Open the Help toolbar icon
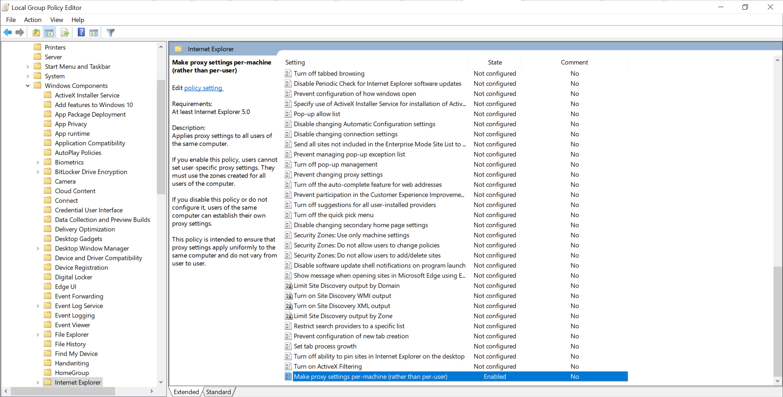Image resolution: width=783 pixels, height=397 pixels. click(81, 33)
